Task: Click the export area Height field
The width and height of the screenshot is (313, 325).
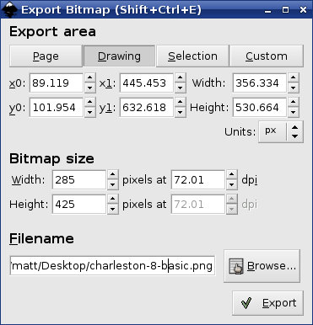Action: coord(260,108)
